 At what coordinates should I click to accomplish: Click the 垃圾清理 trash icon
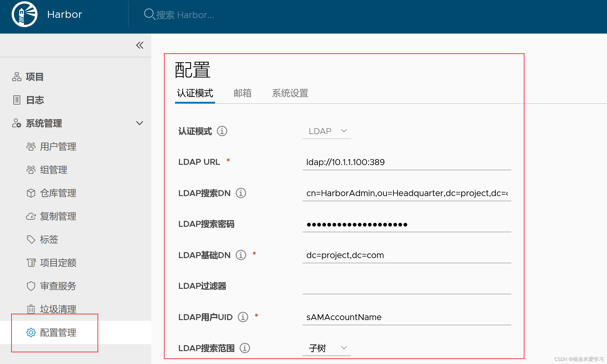(31, 309)
